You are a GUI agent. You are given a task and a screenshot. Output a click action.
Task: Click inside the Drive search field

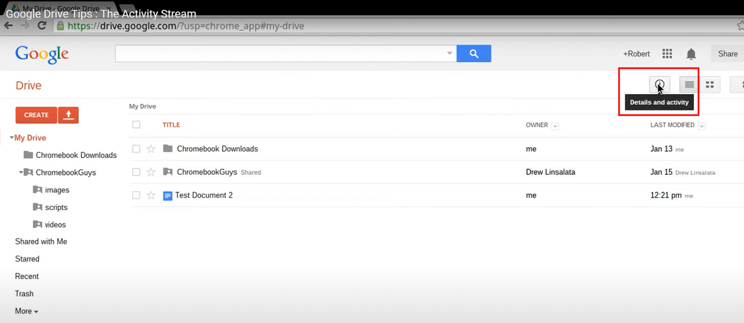coord(280,54)
